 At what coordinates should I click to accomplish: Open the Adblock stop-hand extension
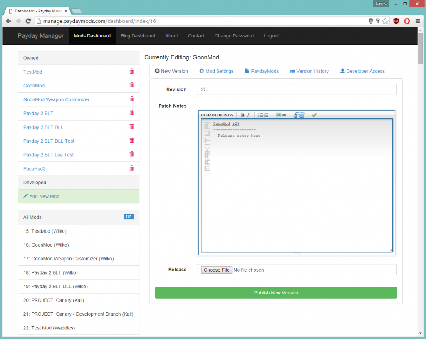tap(407, 21)
